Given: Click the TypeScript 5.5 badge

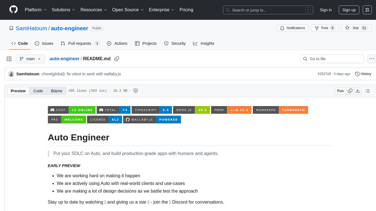Looking at the screenshot, I should point(152,110).
